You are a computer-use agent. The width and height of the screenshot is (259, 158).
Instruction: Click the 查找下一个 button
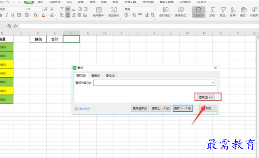[183, 108]
